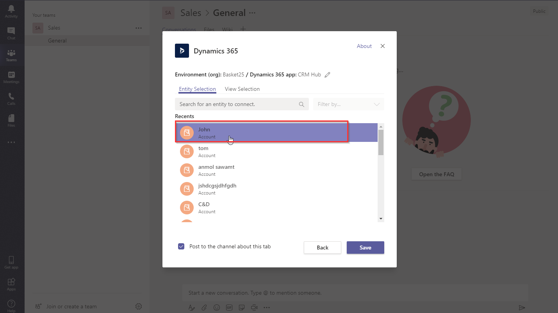Switch to the View Selection tab
558x313 pixels.
click(242, 89)
